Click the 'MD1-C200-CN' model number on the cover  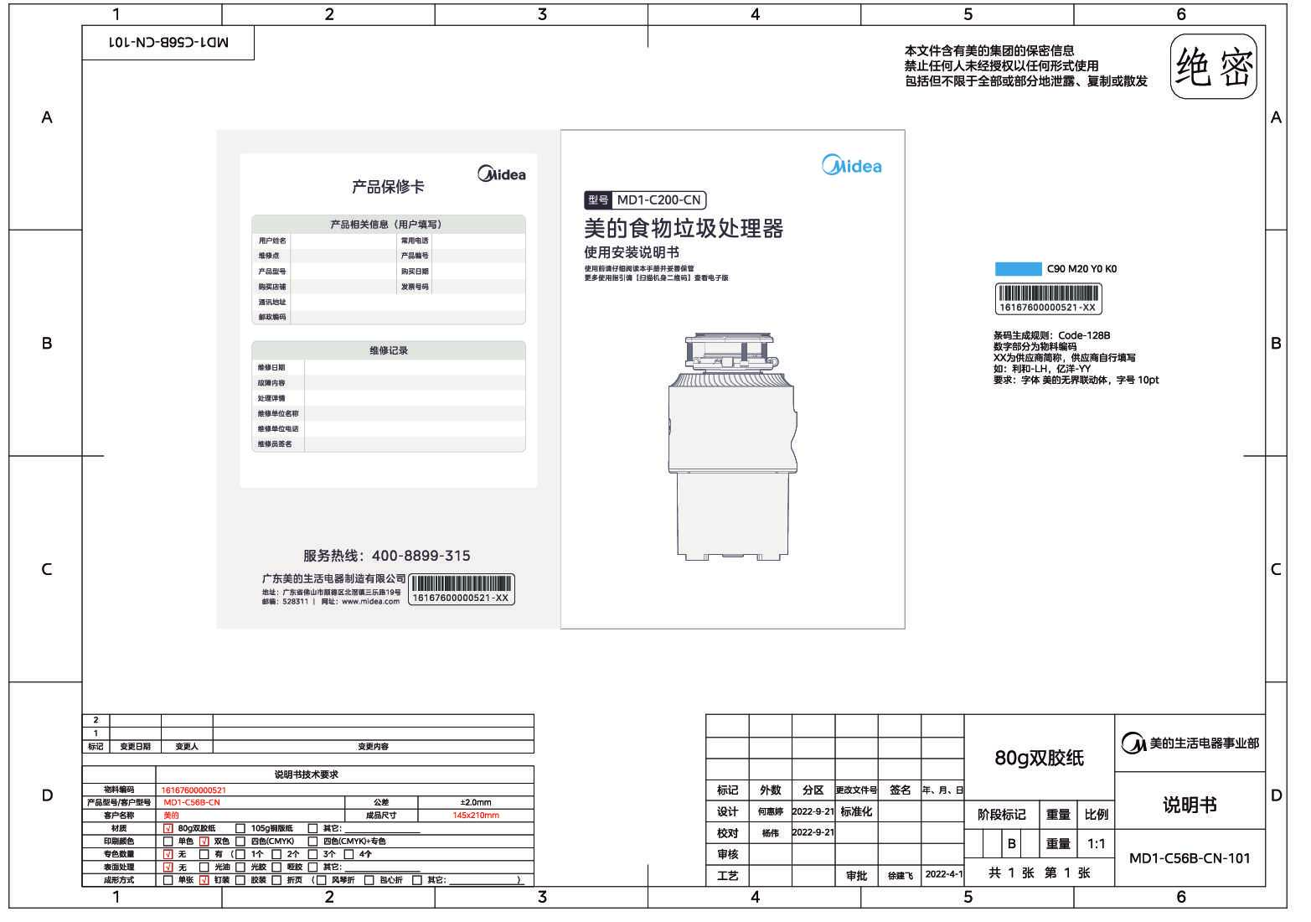coord(659,200)
